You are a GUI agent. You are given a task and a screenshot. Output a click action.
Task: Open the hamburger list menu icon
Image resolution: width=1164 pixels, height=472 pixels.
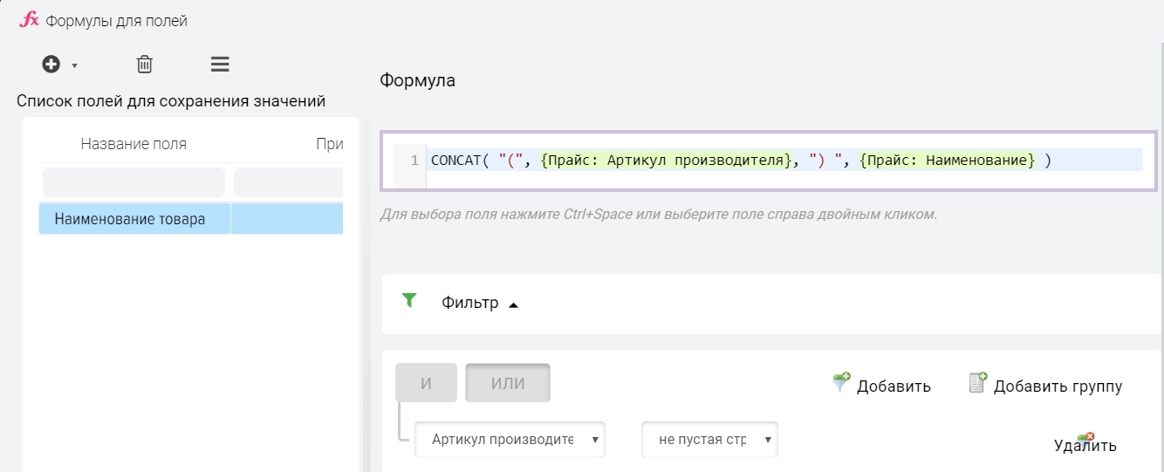coord(220,64)
